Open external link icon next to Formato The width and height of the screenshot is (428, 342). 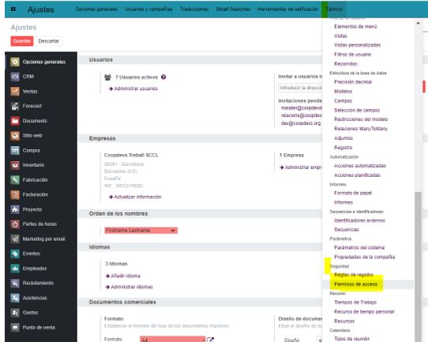point(210,340)
